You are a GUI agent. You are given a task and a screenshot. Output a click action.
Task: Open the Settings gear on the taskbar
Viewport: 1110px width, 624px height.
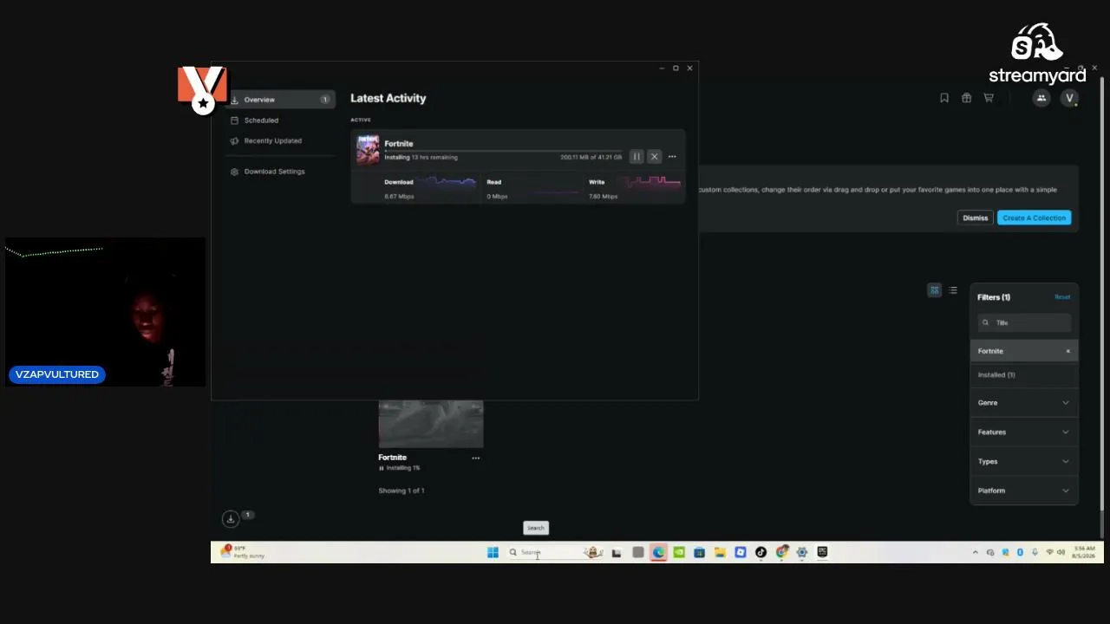[x=802, y=552]
